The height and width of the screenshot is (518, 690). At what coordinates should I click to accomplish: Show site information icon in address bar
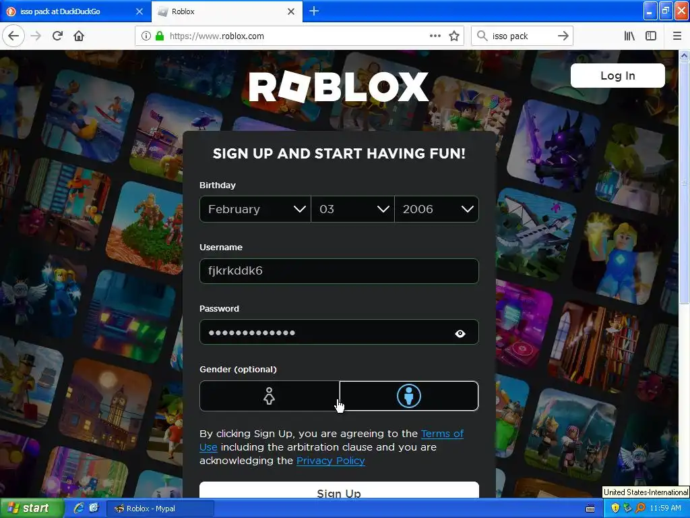(x=146, y=36)
